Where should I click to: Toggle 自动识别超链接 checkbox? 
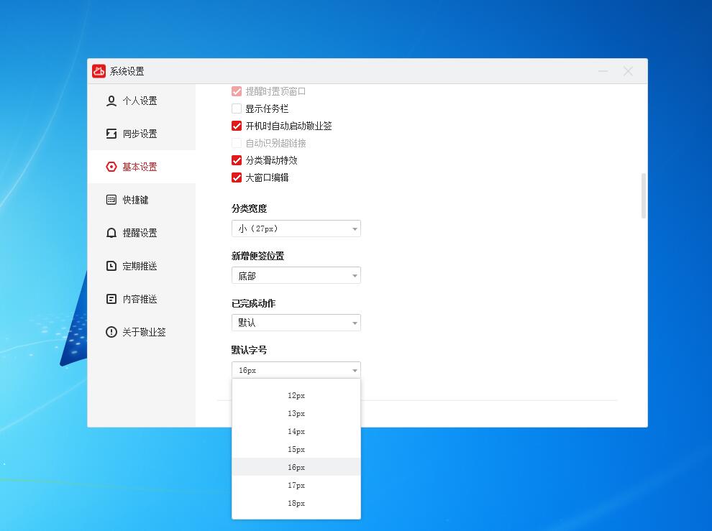pyautogui.click(x=237, y=143)
